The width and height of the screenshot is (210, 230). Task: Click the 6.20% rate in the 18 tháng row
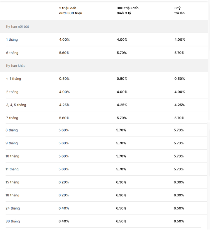pos(64,195)
